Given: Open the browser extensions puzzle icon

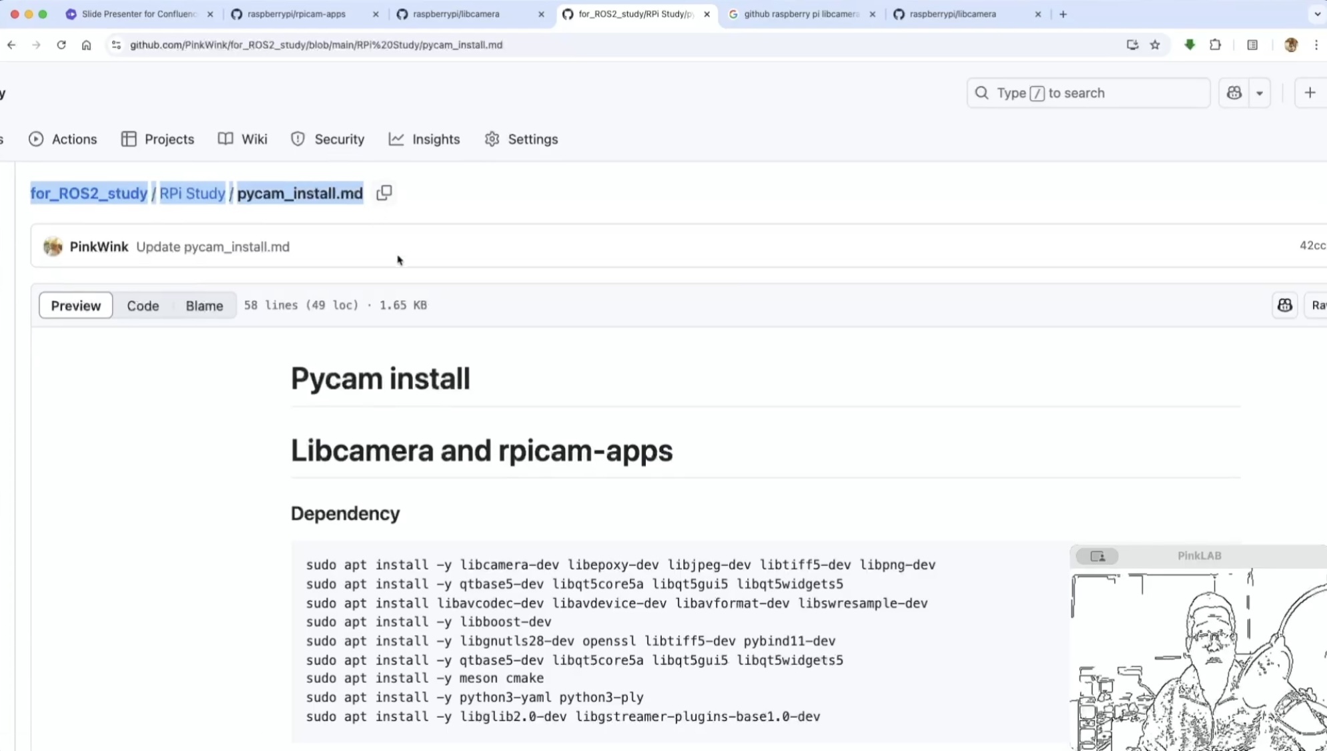Looking at the screenshot, I should tap(1215, 45).
